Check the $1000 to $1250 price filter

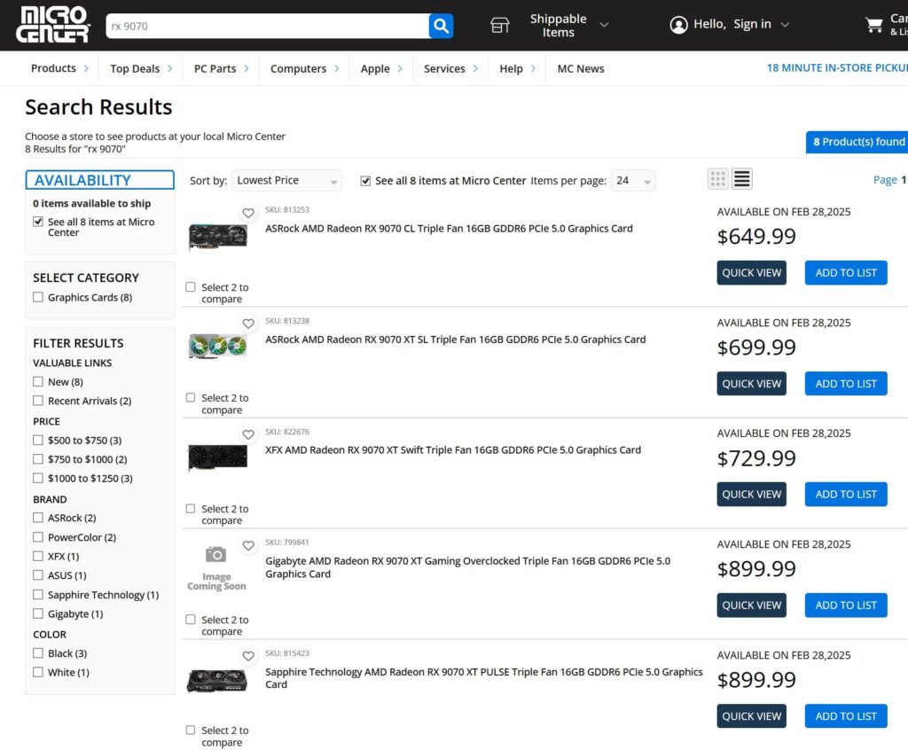pos(38,479)
